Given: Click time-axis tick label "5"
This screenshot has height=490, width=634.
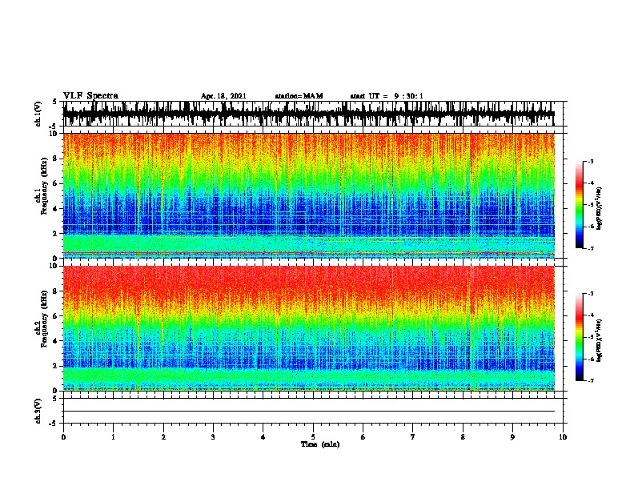Looking at the screenshot, I should coord(313,437).
